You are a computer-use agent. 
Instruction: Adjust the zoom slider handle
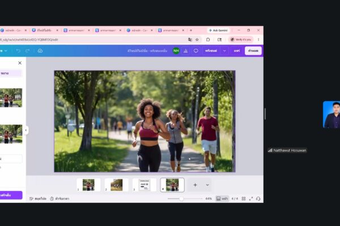point(181,198)
